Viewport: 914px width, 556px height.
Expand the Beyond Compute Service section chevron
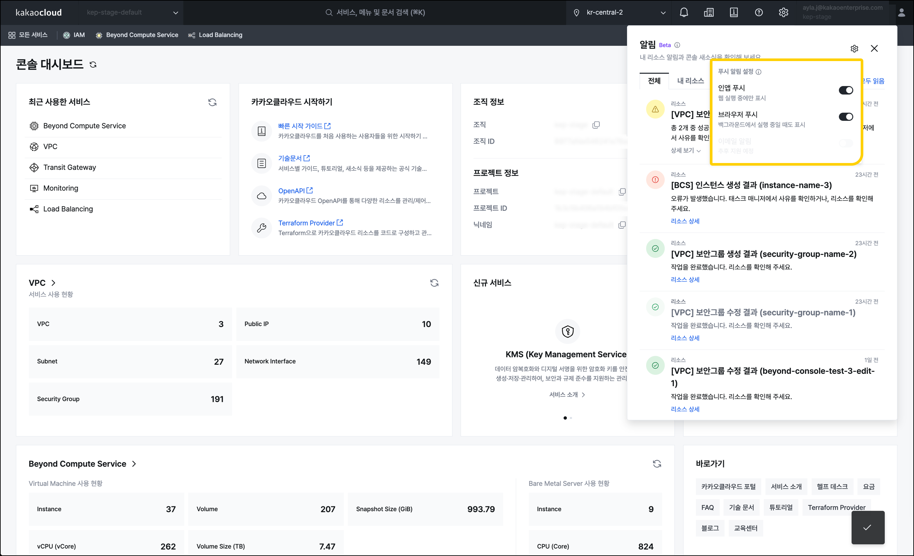click(134, 464)
